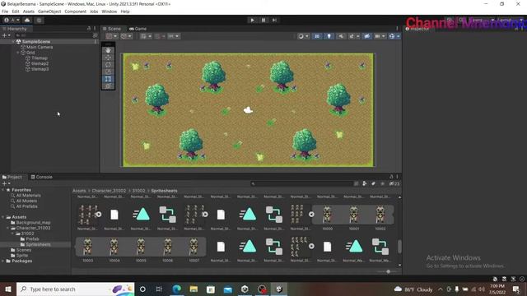Select the Move tool in Scene overlay
Image resolution: width=527 pixels, height=296 pixels.
[108, 58]
